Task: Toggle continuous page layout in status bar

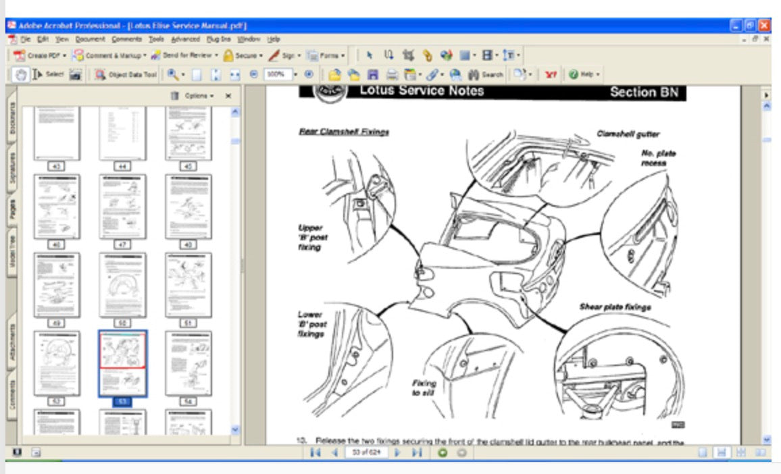Action: [x=722, y=452]
